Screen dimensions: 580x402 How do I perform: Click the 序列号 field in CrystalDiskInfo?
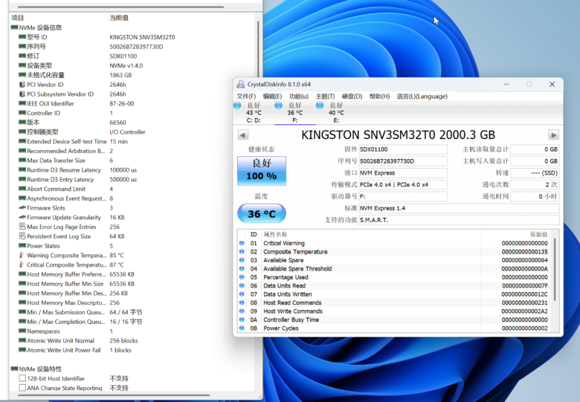403,161
